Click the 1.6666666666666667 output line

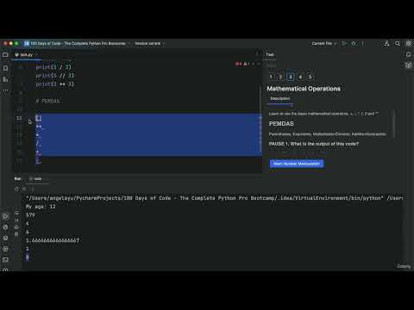point(53,240)
